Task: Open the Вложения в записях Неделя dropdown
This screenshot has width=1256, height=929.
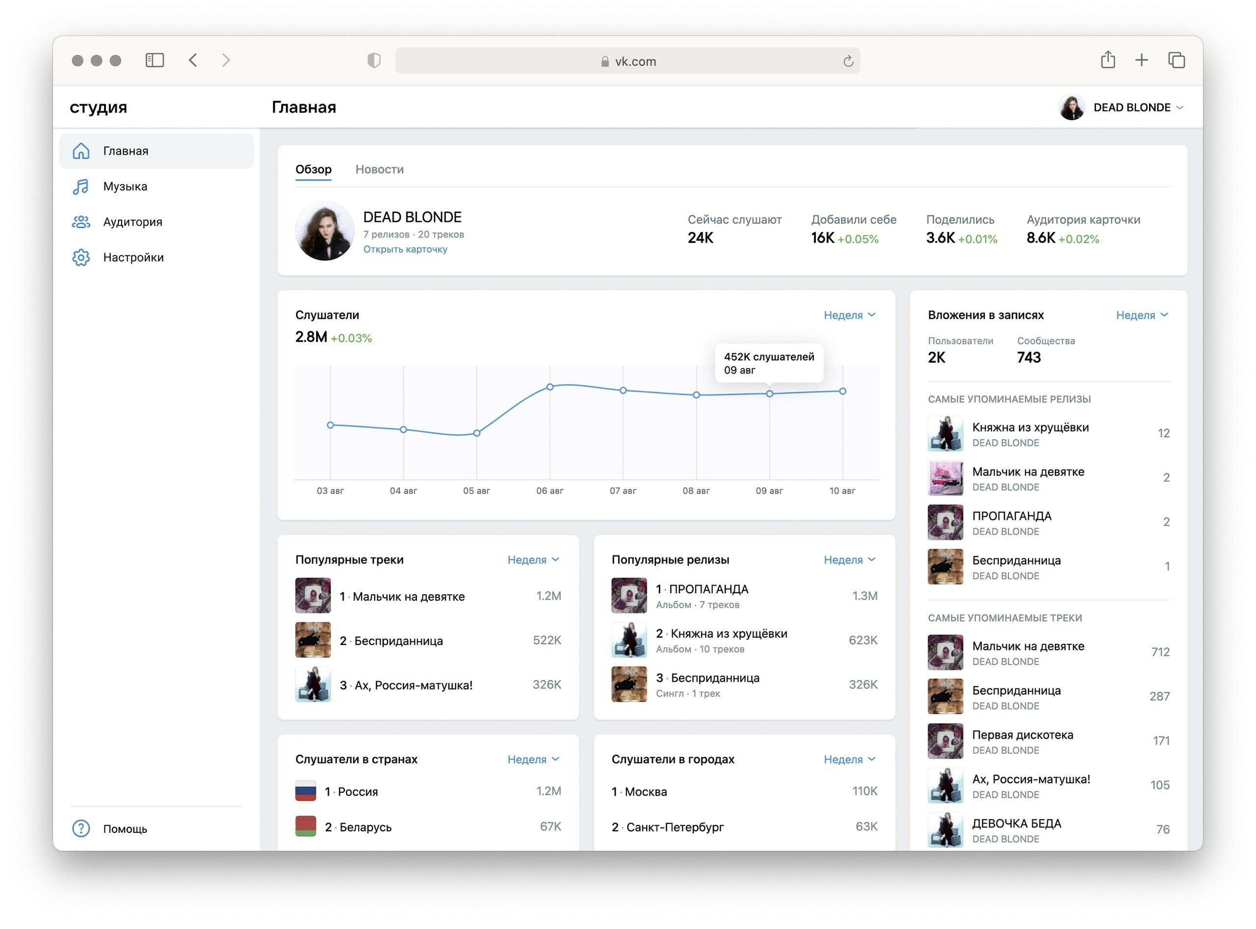Action: pyautogui.click(x=1142, y=315)
